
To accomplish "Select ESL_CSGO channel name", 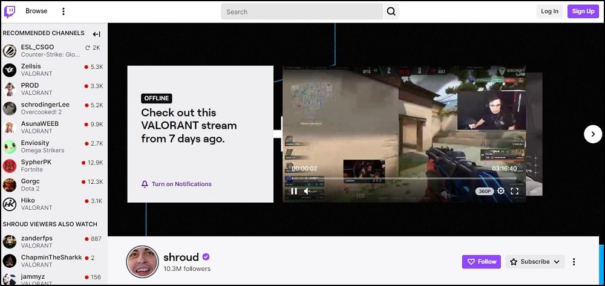I will click(38, 47).
